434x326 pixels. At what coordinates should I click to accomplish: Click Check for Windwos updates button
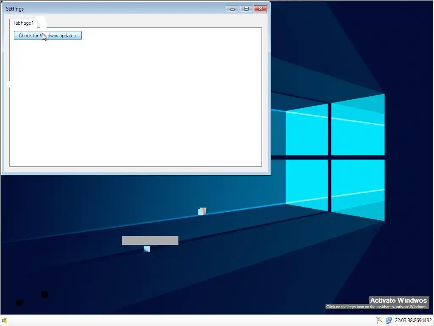48,36
